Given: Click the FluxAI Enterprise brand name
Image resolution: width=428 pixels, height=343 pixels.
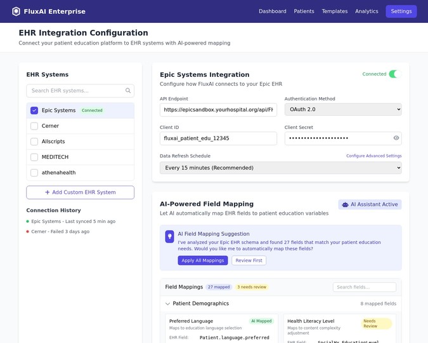Looking at the screenshot, I should click(x=55, y=11).
